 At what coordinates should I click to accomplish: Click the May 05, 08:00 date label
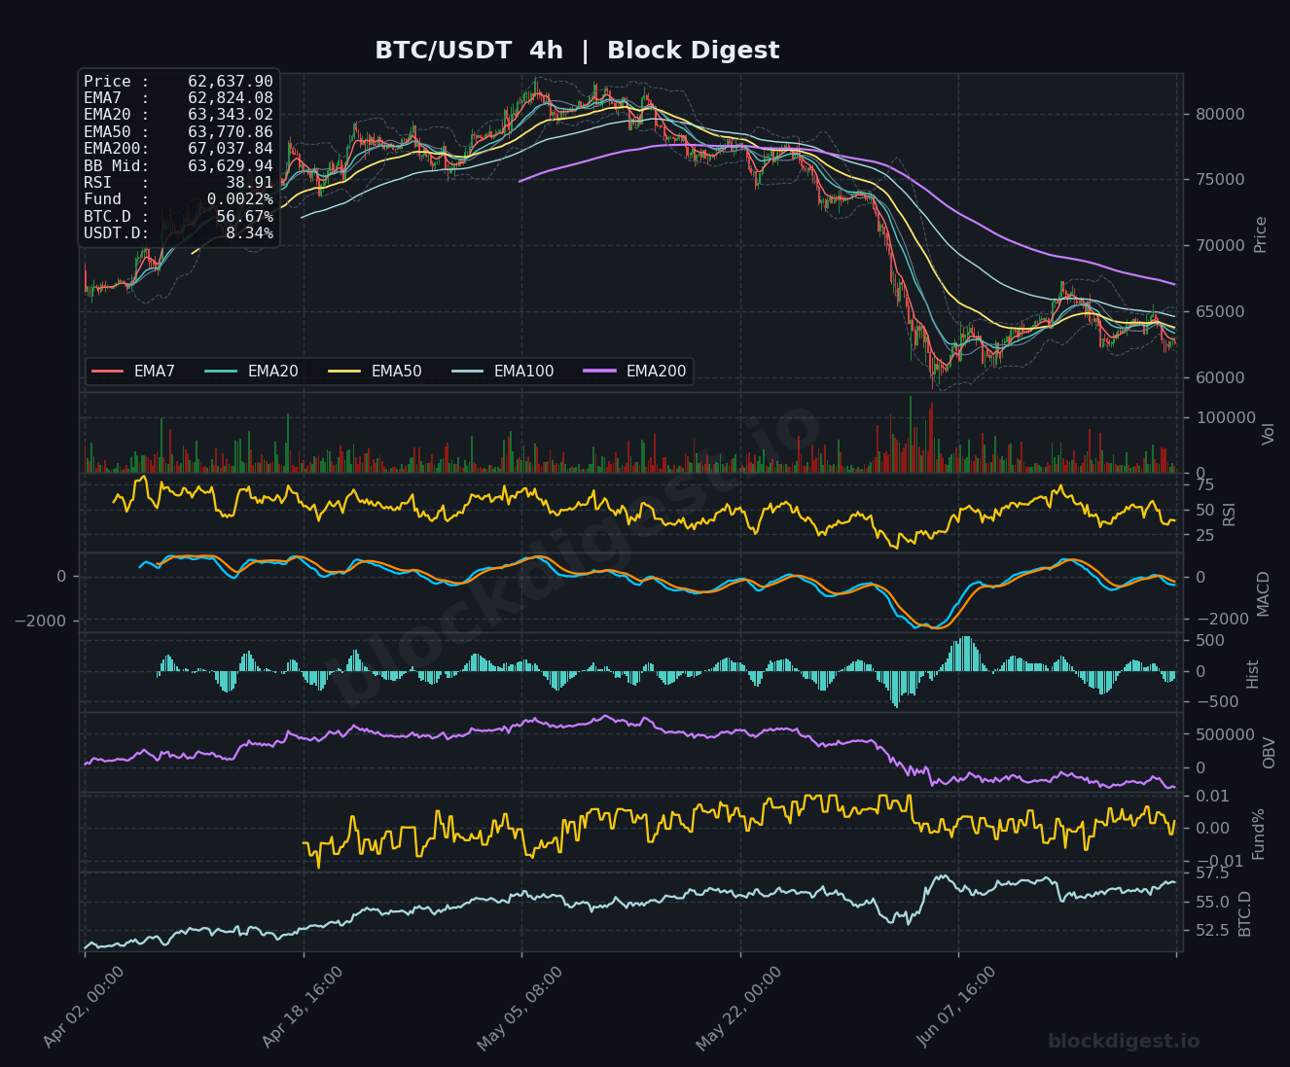(520, 1008)
